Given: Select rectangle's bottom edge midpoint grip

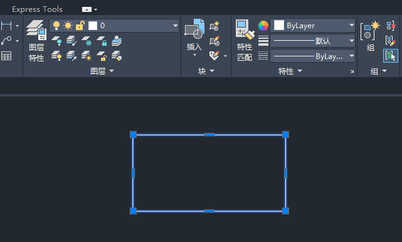Looking at the screenshot, I should [209, 211].
